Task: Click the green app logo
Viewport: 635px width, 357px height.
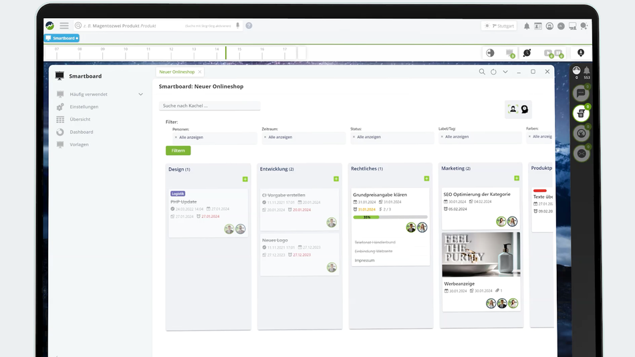Action: (x=50, y=25)
